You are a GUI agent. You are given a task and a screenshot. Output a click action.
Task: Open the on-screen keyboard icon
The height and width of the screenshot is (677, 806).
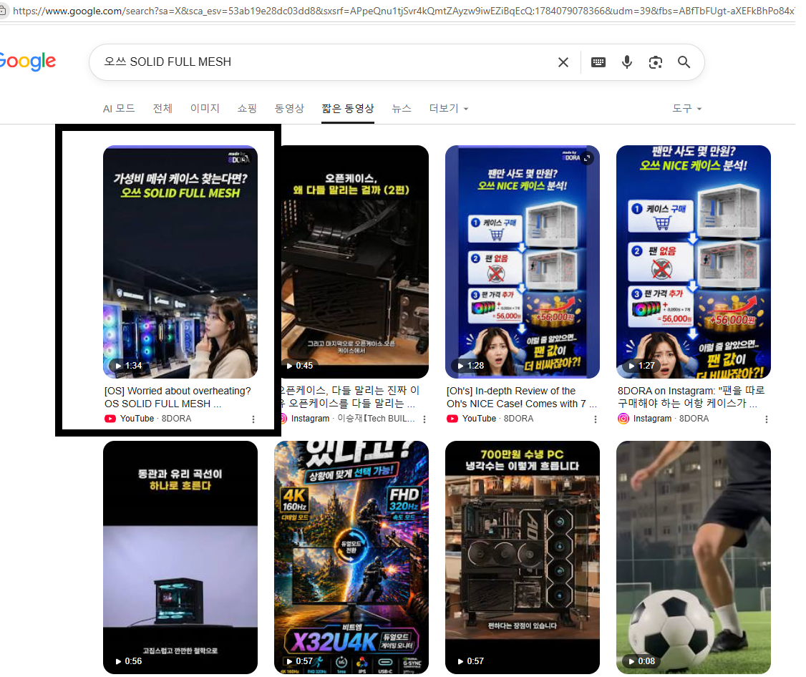pos(598,62)
